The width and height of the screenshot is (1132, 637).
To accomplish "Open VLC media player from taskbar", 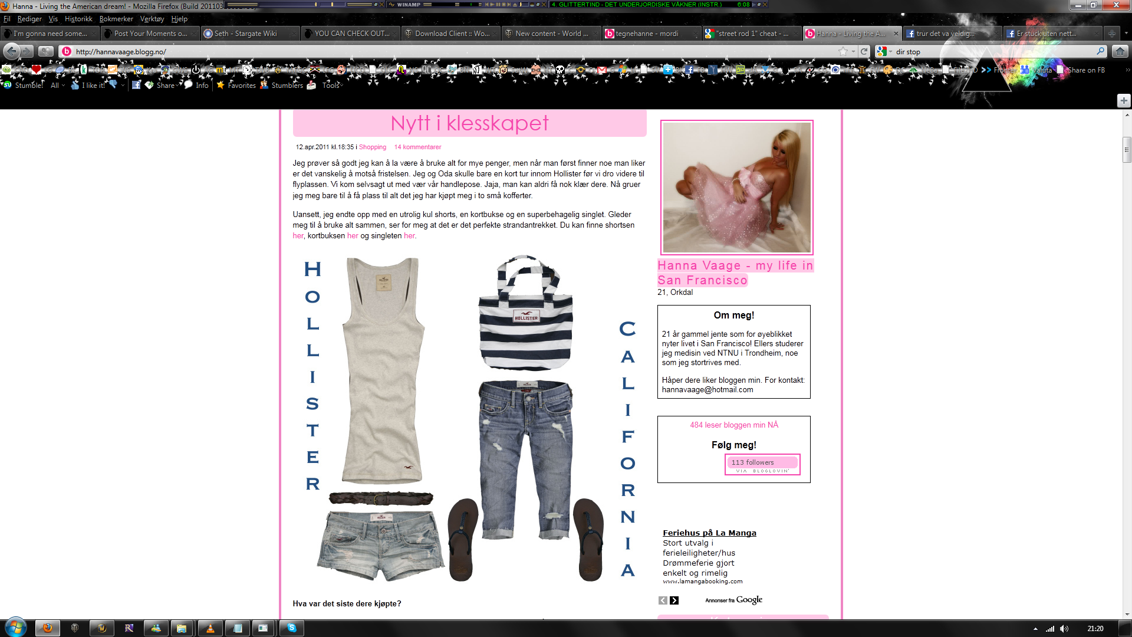I will 210,628.
